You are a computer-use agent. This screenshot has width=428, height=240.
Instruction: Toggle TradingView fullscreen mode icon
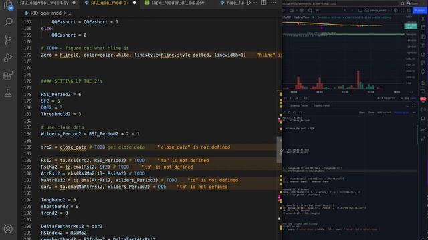[403, 11]
